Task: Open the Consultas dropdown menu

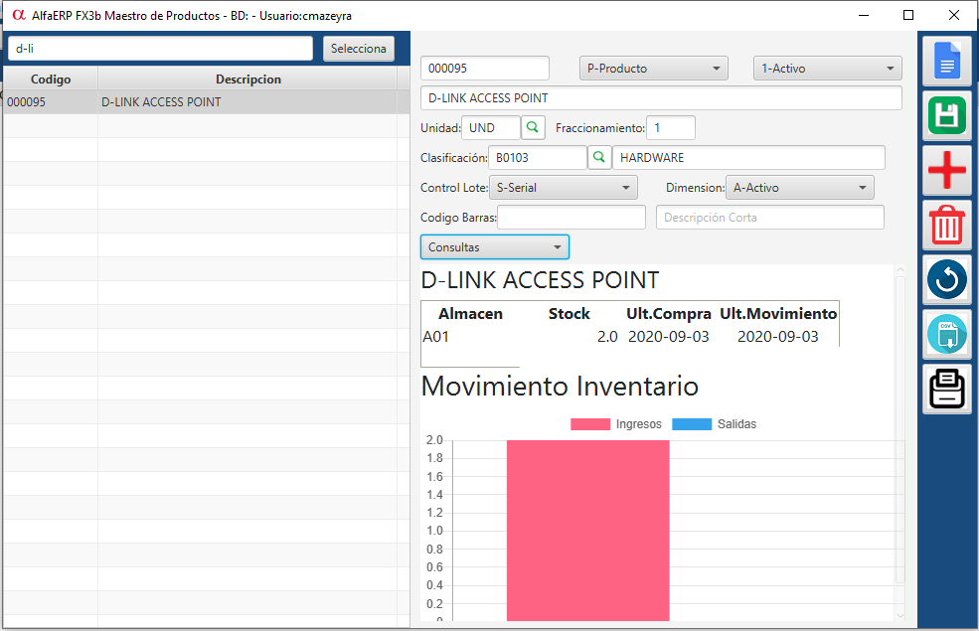Action: pyautogui.click(x=495, y=246)
